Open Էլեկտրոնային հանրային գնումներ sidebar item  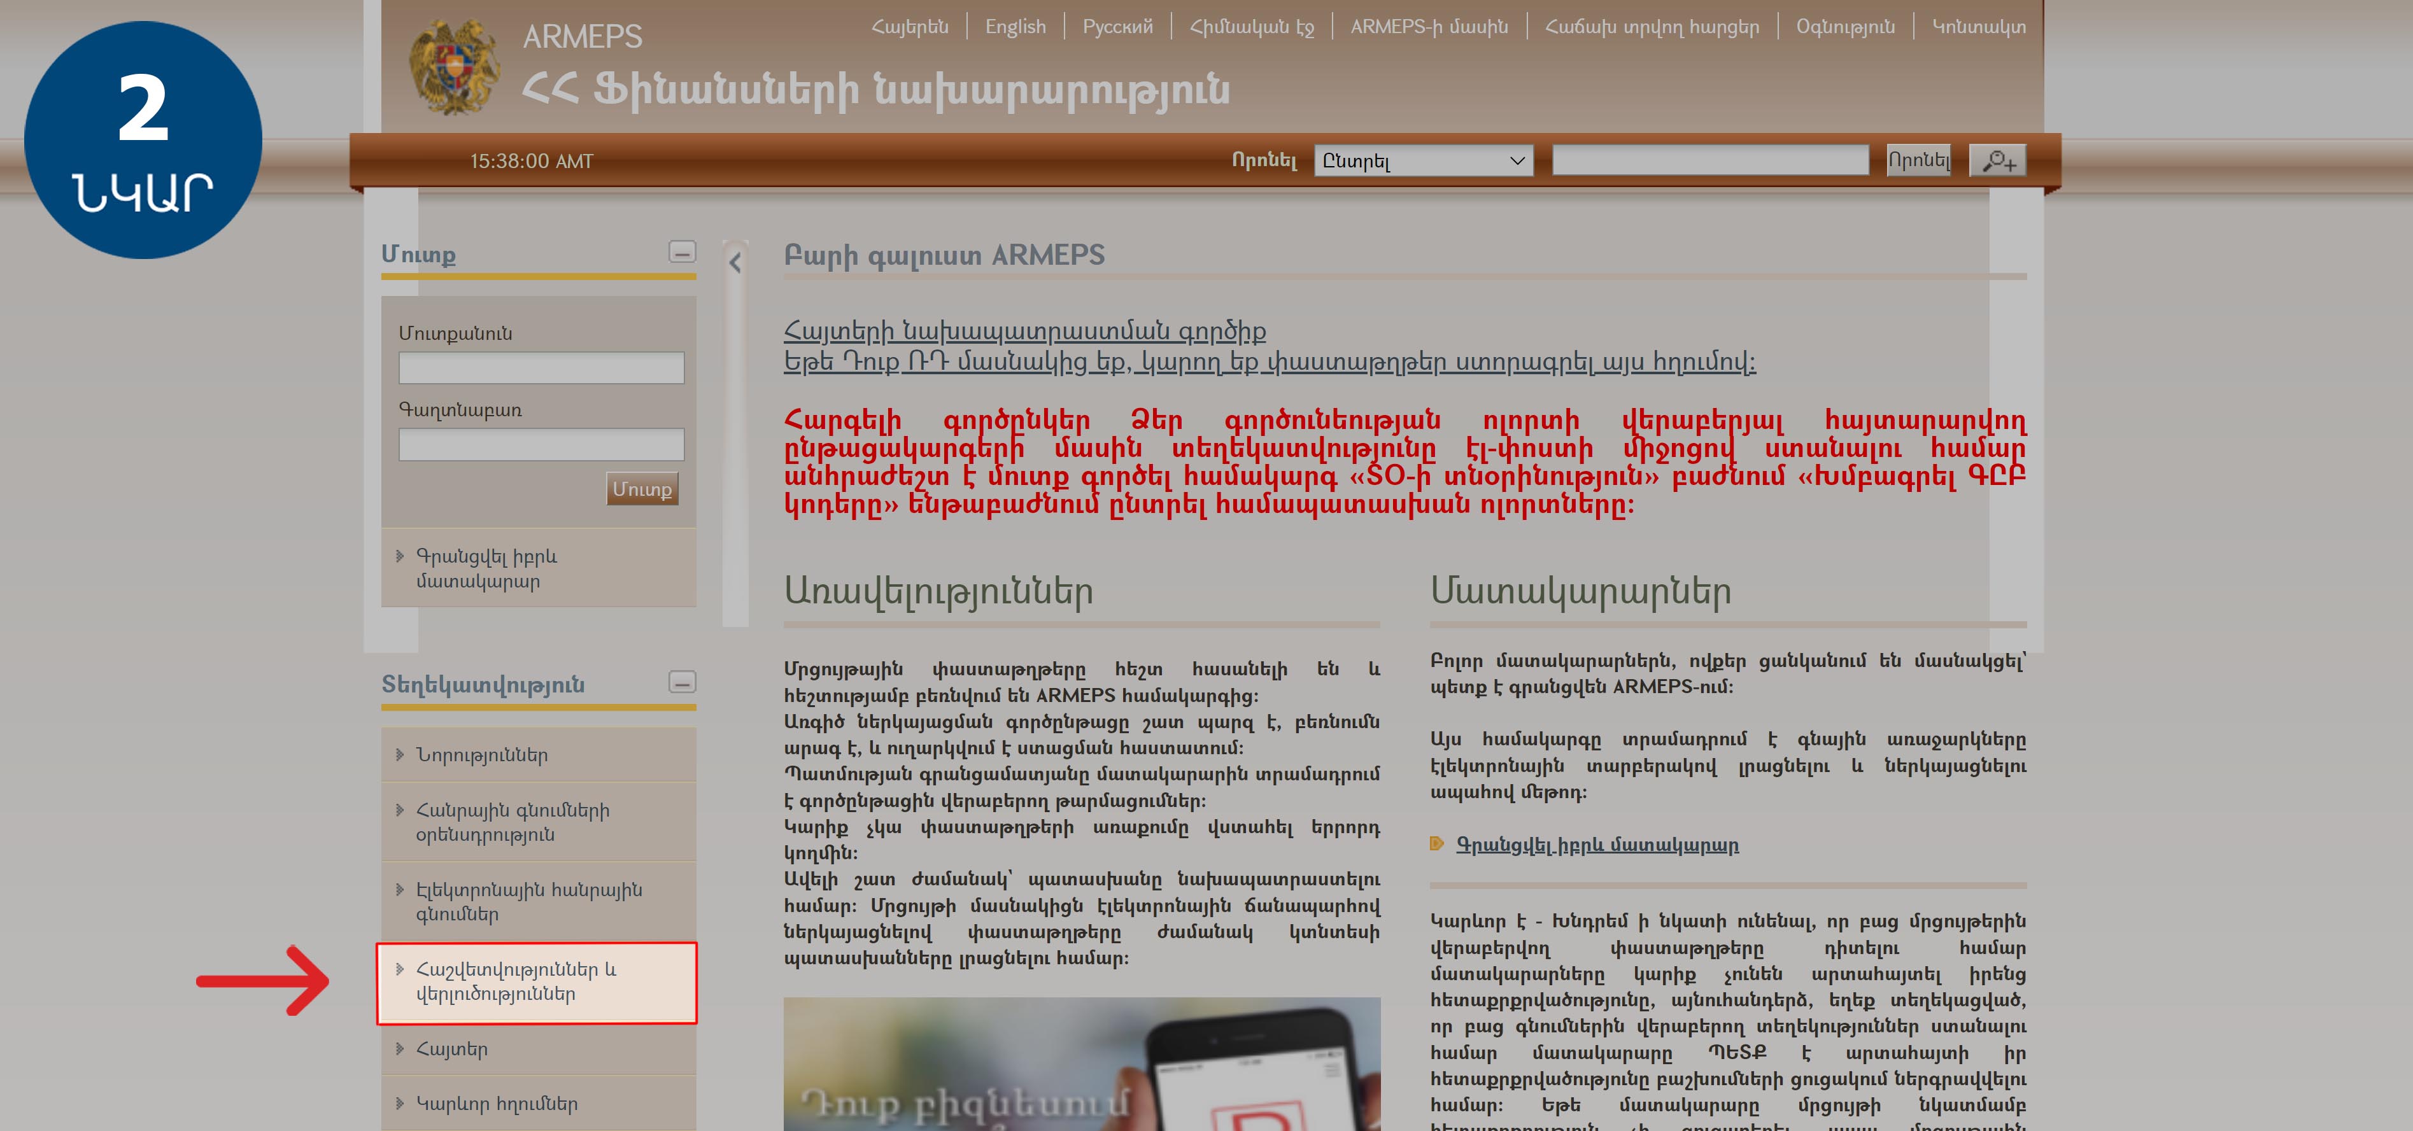point(539,902)
